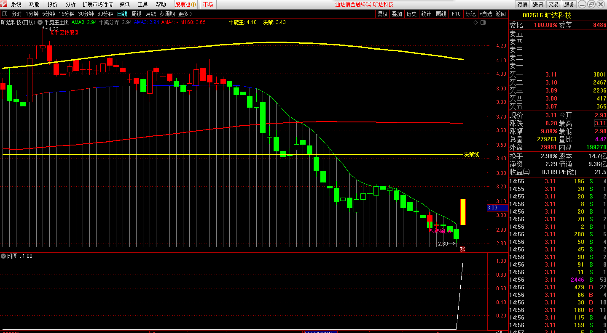Open the 资讯 menu in menu bar
This screenshot has width=607, height=333.
tap(124, 4)
